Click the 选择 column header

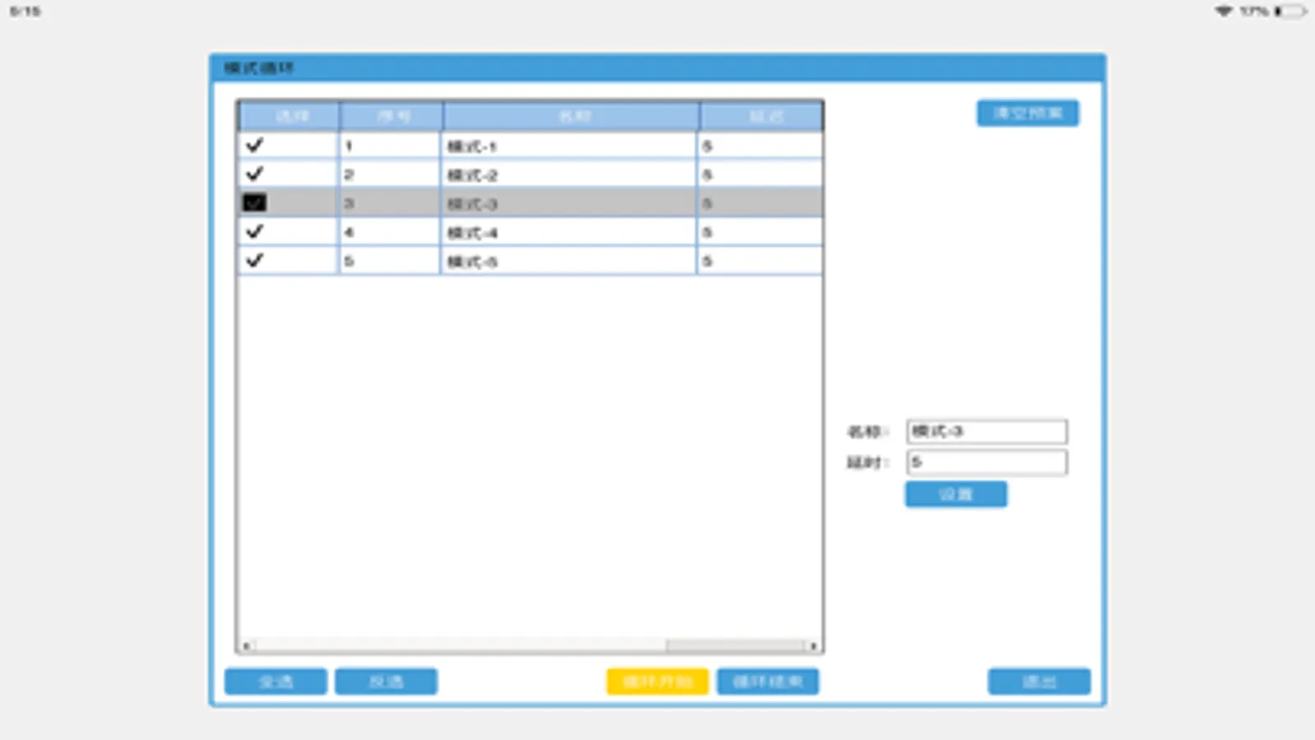[x=289, y=117]
